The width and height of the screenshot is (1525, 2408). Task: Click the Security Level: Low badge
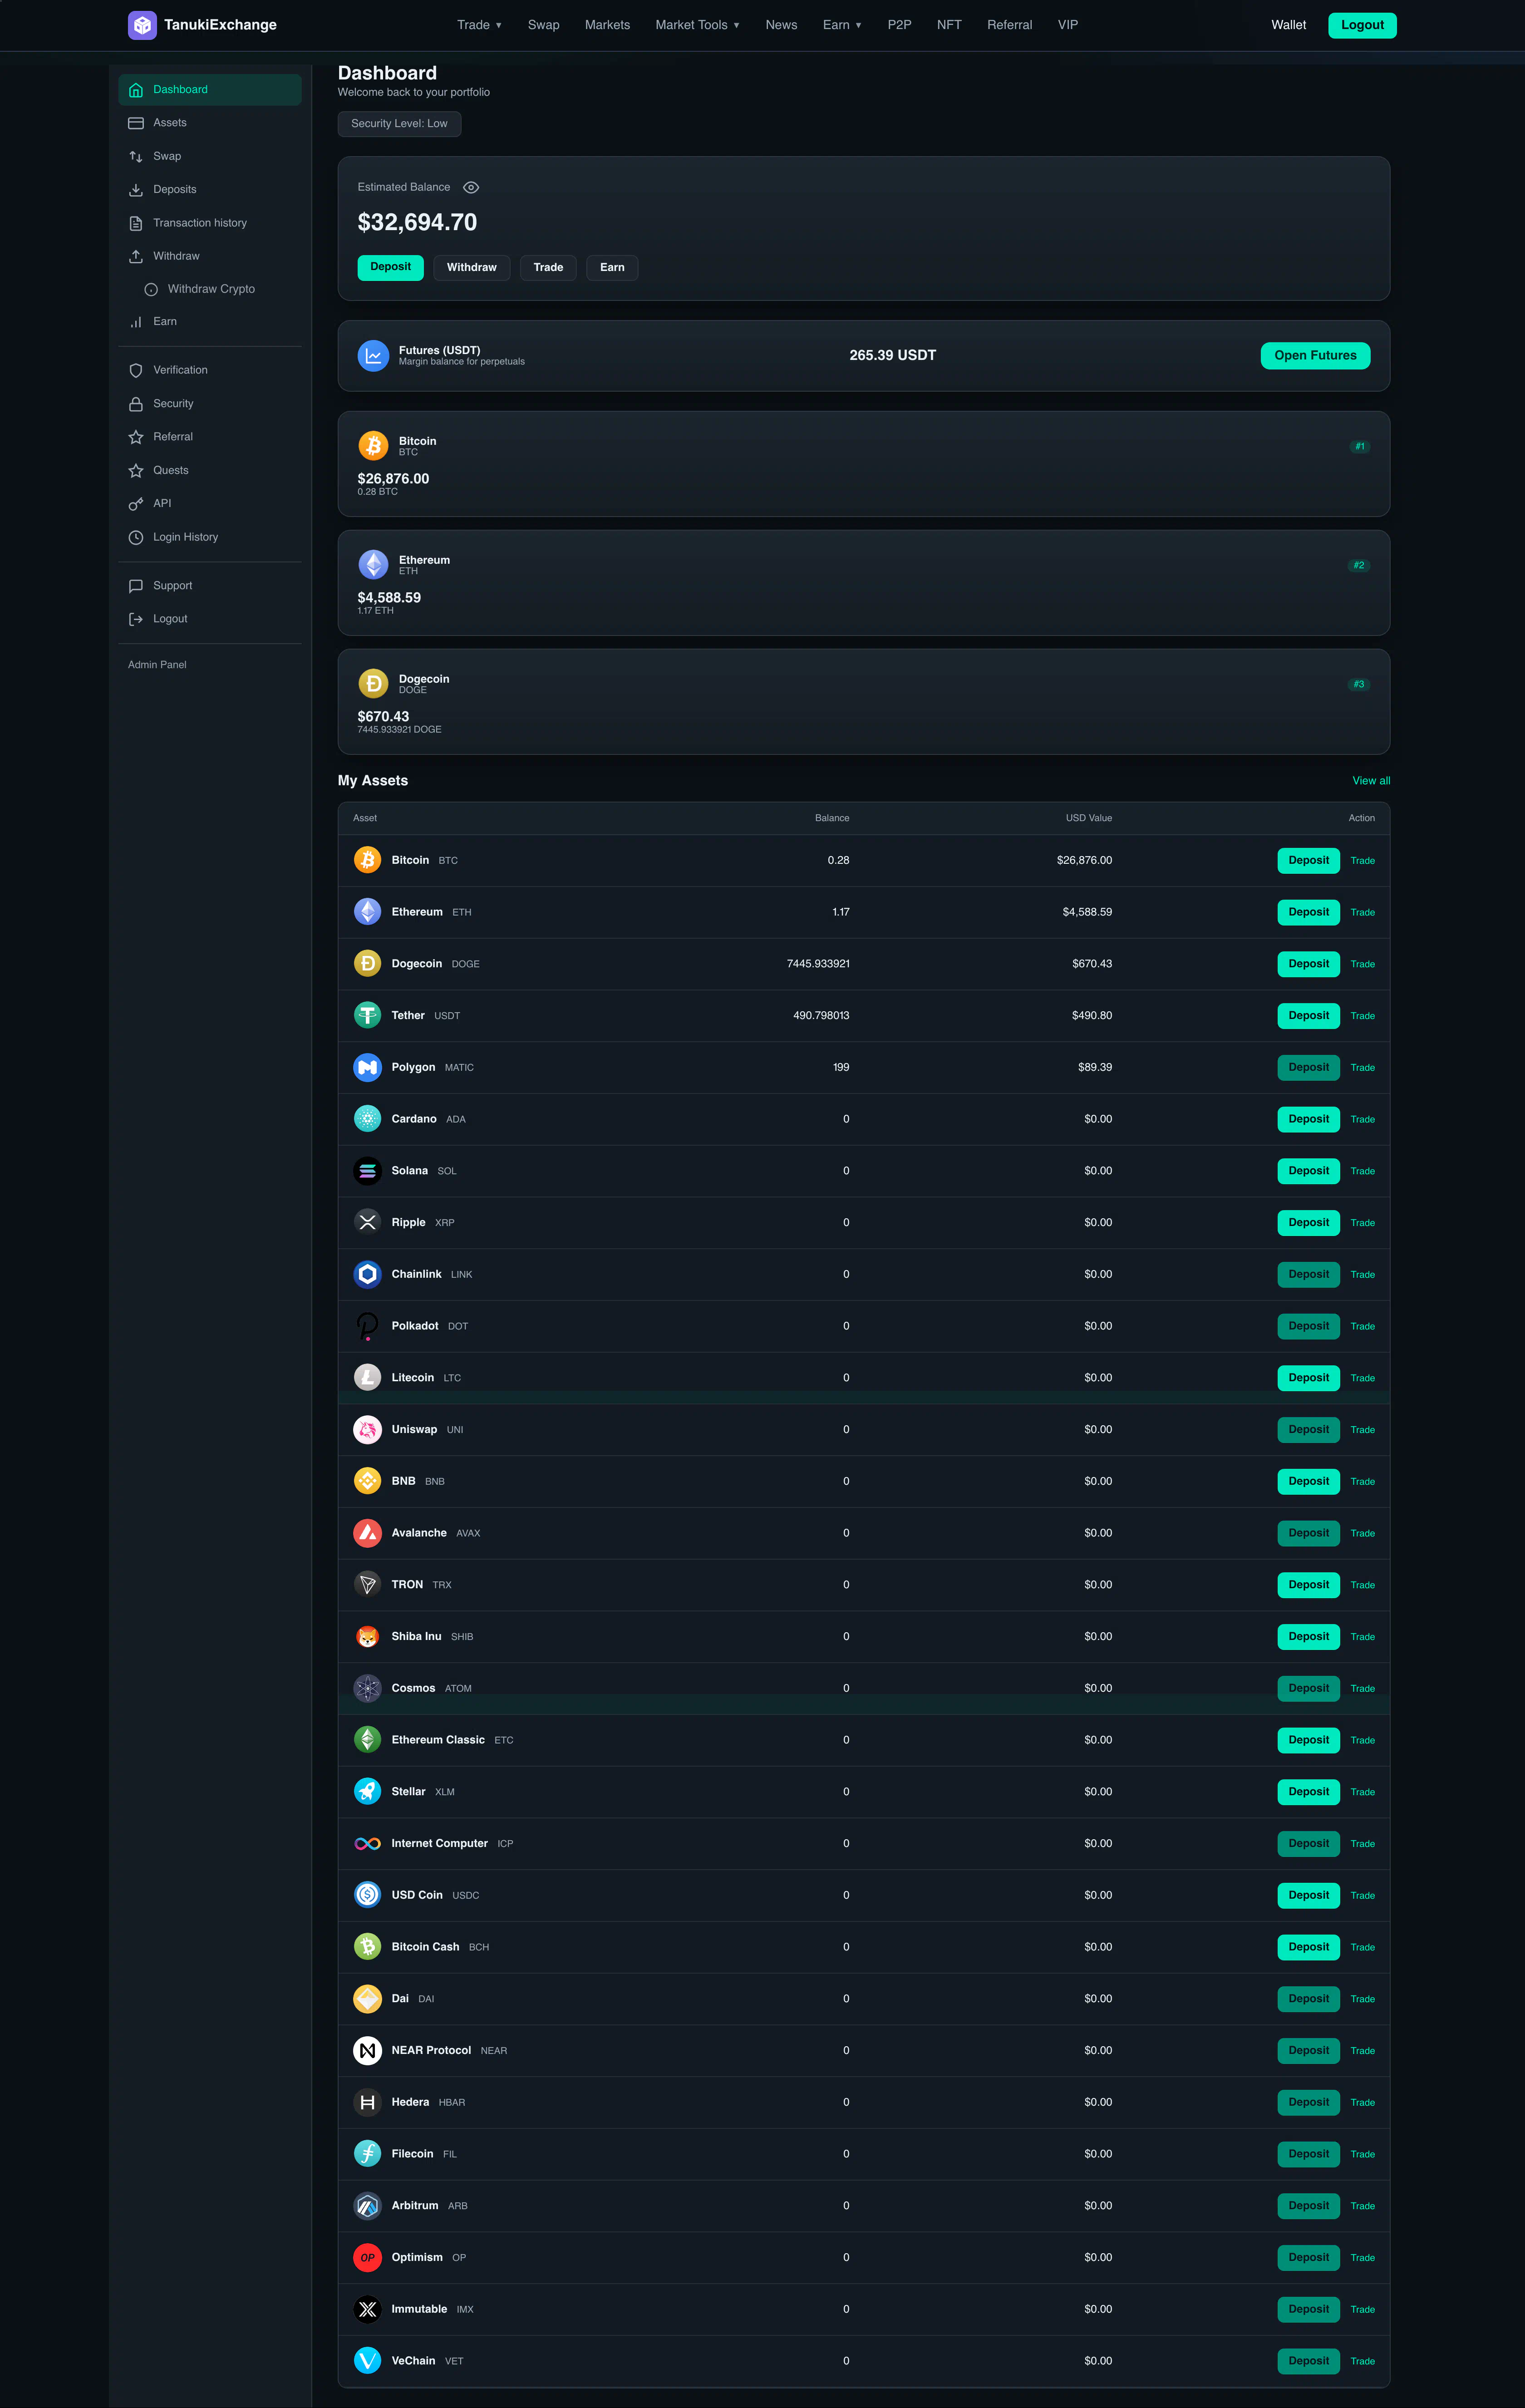coord(399,124)
